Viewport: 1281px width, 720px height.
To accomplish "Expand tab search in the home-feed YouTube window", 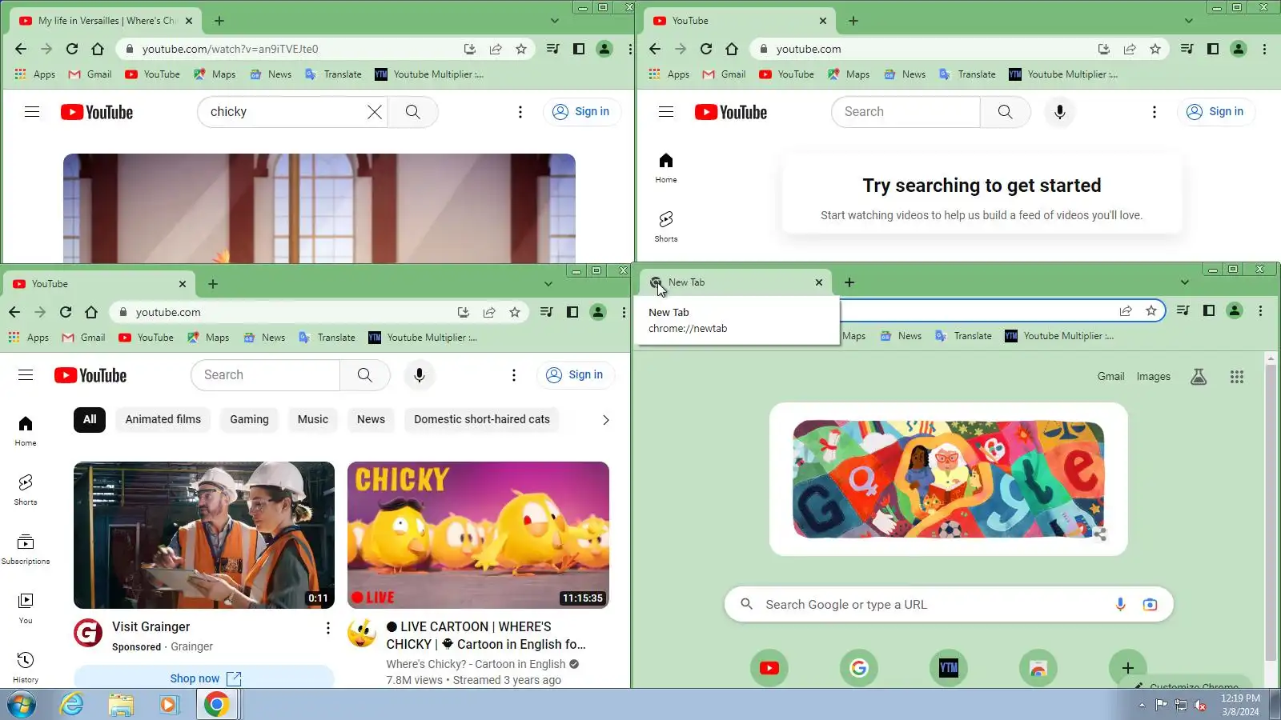I will 548,284.
